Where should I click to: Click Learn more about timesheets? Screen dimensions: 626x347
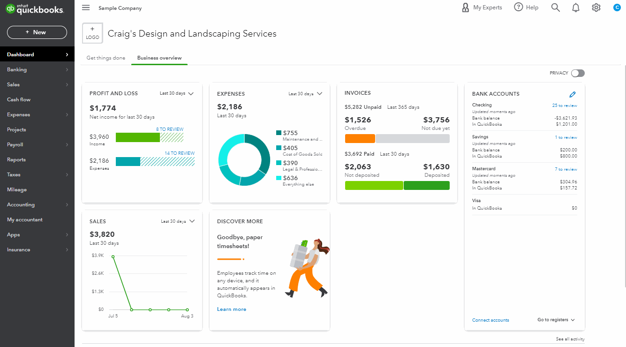point(232,309)
